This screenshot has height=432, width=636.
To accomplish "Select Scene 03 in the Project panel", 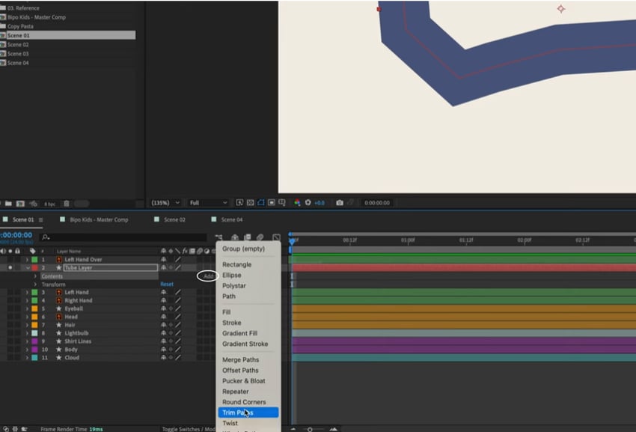I will coord(18,54).
